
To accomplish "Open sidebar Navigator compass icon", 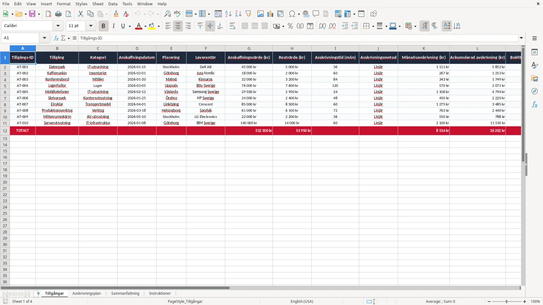I will tap(534, 91).
